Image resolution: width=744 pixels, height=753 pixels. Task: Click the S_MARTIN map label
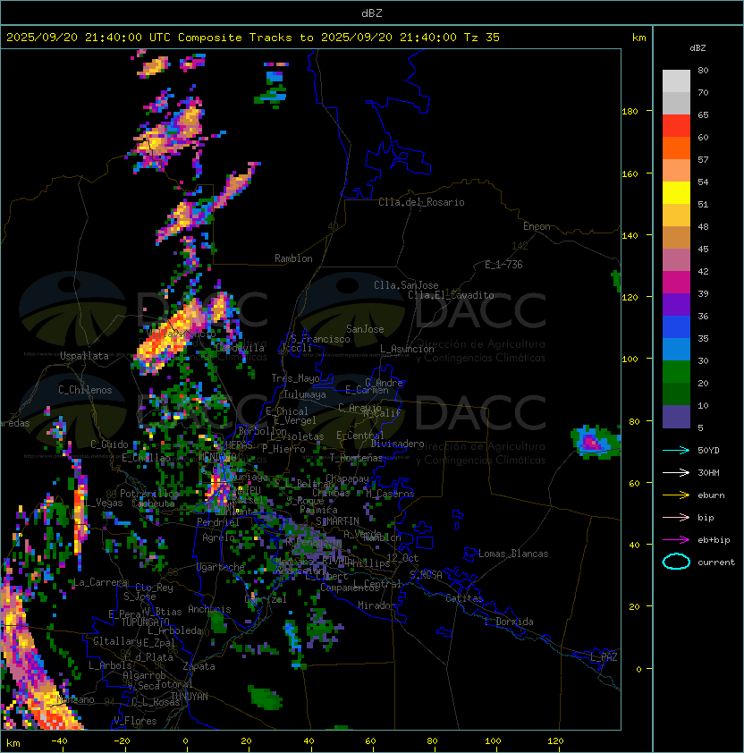(x=337, y=521)
